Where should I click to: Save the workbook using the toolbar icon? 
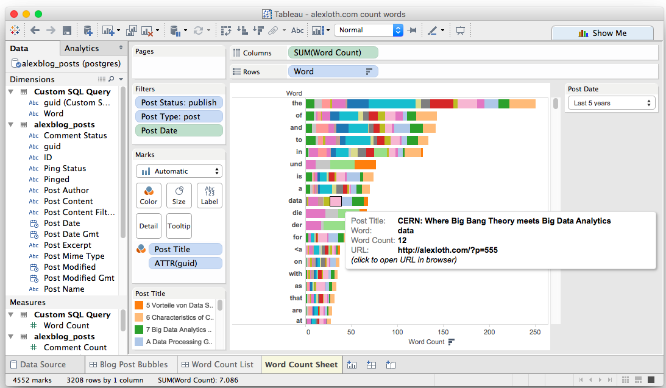click(67, 30)
